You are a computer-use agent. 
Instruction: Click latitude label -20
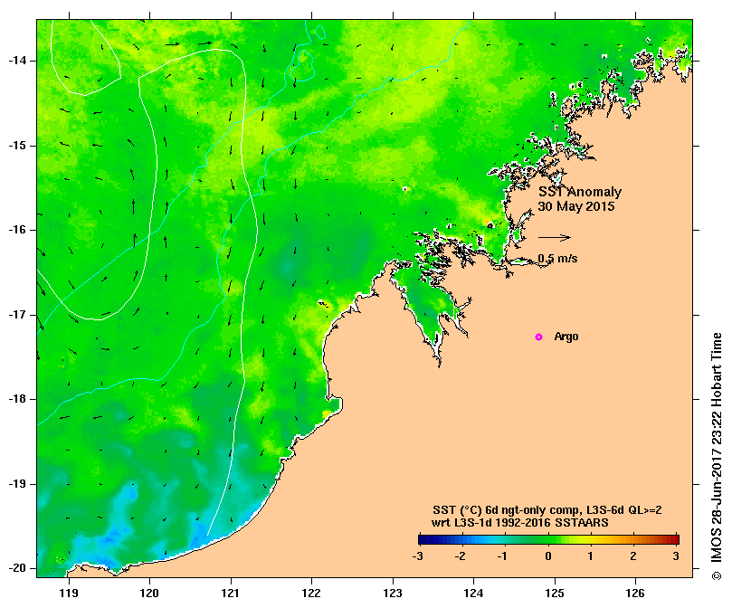click(17, 568)
